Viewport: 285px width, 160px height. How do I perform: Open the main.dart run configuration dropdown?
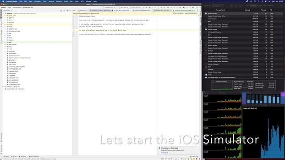pyautogui.click(x=123, y=8)
